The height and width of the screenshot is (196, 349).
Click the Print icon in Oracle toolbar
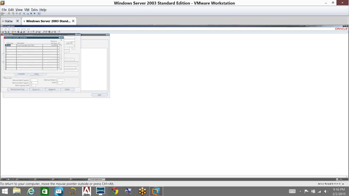point(21,32)
